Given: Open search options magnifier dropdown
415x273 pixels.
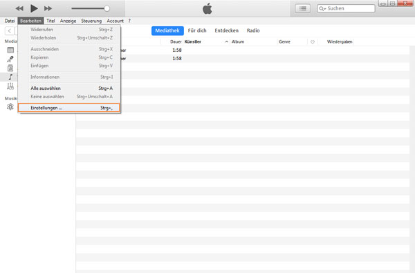Looking at the screenshot, I should pos(322,9).
